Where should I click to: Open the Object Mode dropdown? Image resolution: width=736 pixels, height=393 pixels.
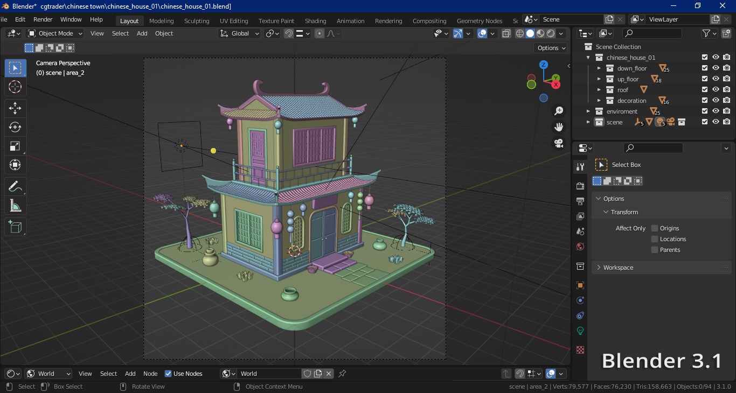(x=55, y=33)
